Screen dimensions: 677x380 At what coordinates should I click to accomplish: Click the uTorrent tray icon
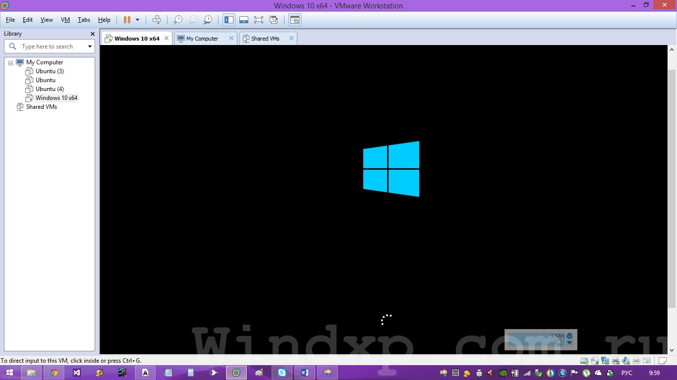point(586,373)
